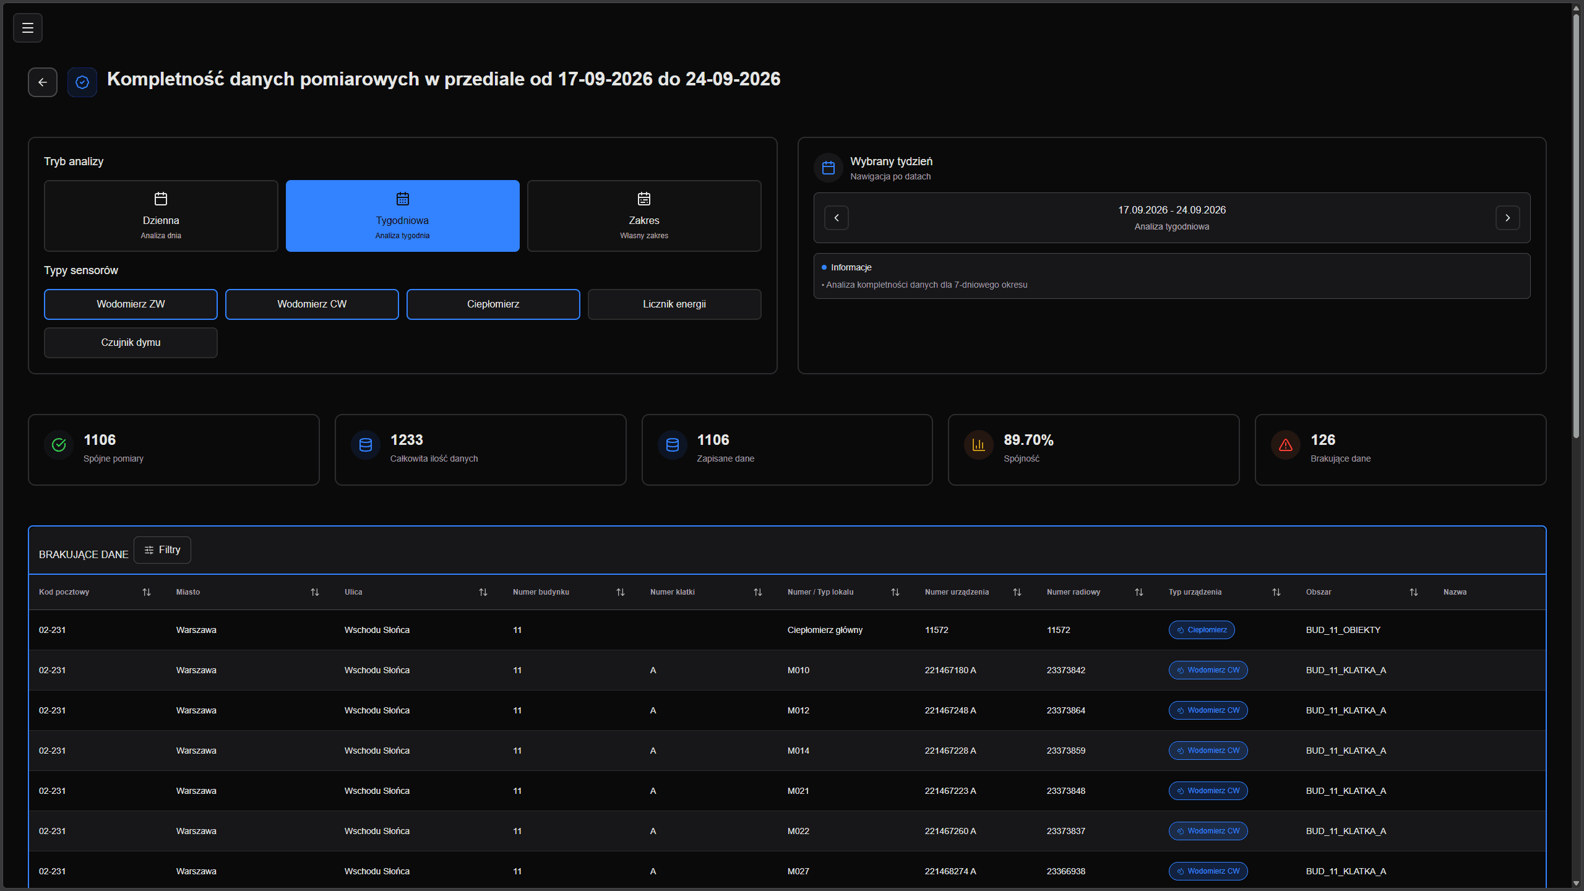
Task: Click Ciepłomierz główny cell
Action: pyautogui.click(x=825, y=630)
